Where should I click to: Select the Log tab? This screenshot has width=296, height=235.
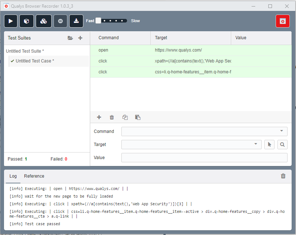pyautogui.click(x=13, y=176)
